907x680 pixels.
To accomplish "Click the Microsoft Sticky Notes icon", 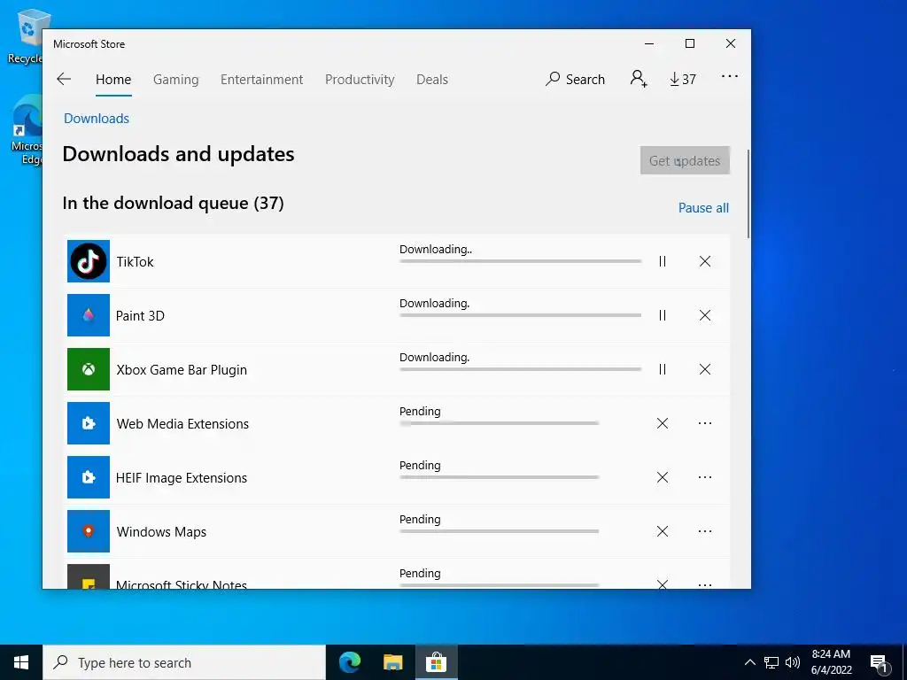I will coord(89,576).
